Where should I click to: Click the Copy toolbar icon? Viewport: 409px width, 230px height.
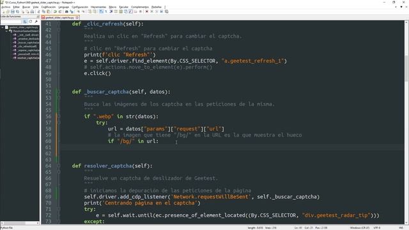click(x=43, y=11)
